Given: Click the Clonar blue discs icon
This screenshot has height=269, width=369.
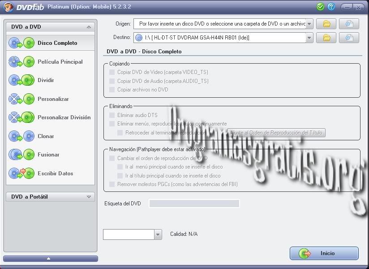Looking at the screenshot, I should coord(21,136).
